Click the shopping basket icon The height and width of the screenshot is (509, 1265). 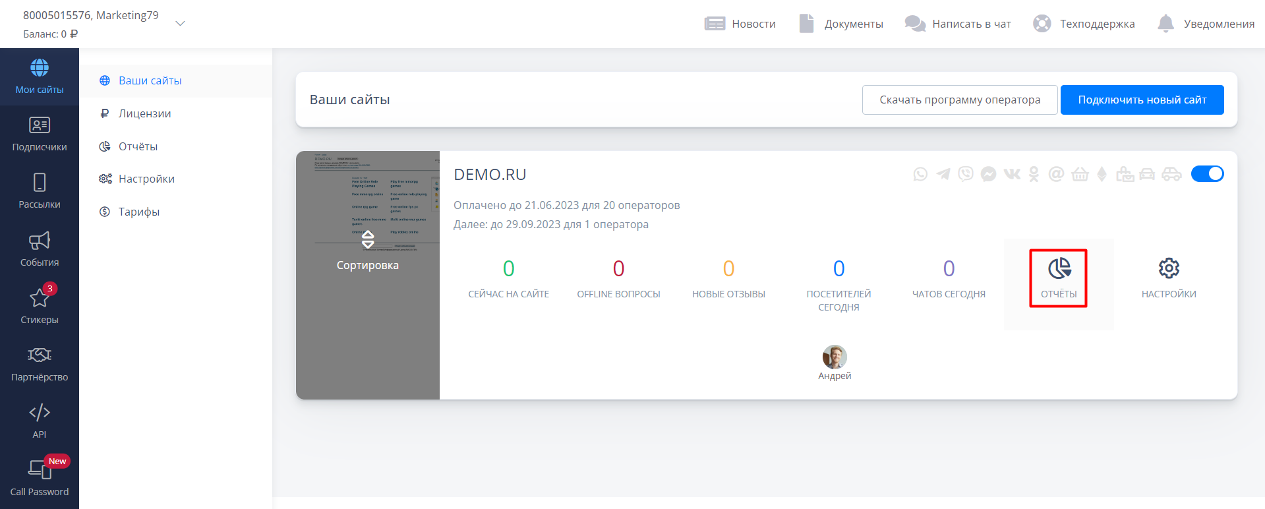[1080, 174]
